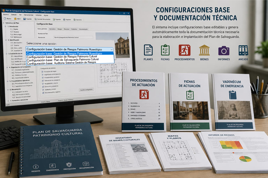Click the purple INFORMES camera icon
Image resolution: width=268 pixels, height=178 pixels.
224,51
